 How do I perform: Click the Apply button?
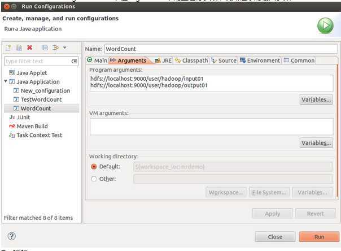click(x=272, y=214)
